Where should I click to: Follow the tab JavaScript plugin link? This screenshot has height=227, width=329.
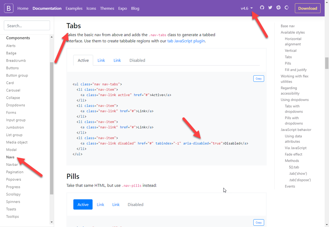[x=186, y=41]
